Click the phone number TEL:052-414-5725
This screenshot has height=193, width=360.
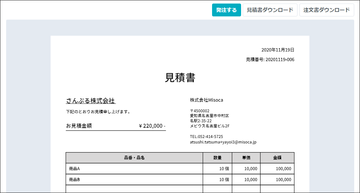point(206,137)
